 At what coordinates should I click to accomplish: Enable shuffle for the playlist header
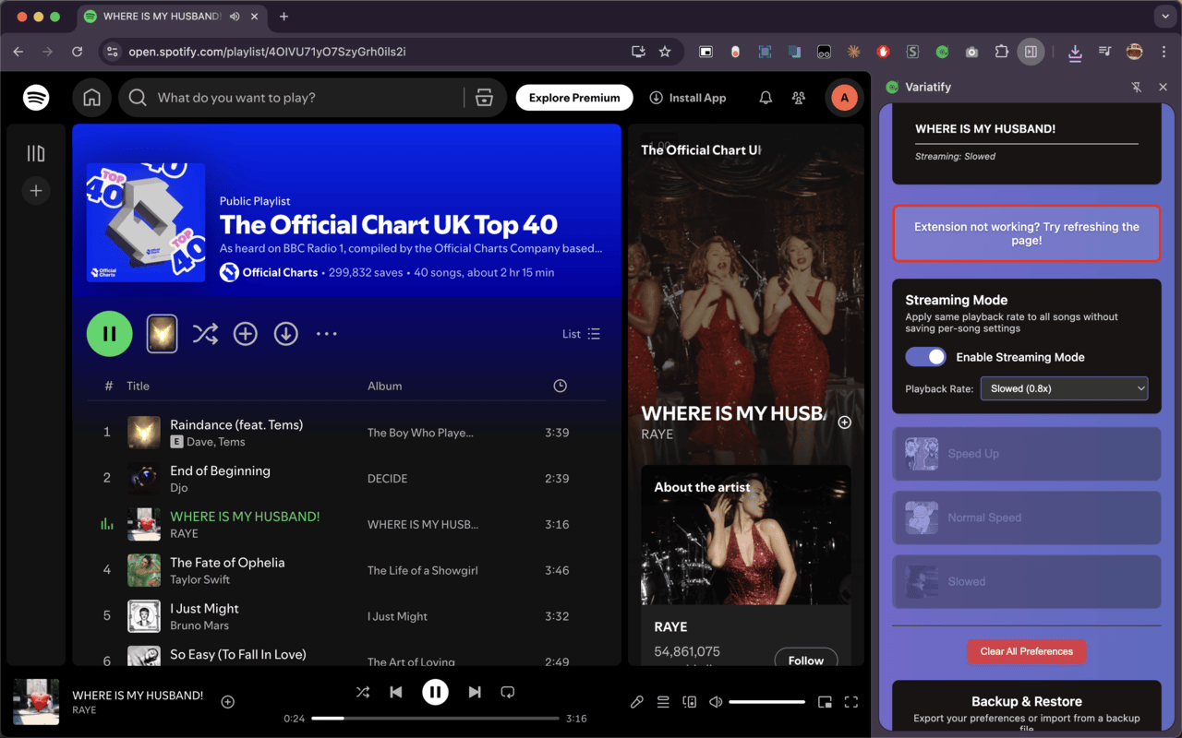click(205, 334)
